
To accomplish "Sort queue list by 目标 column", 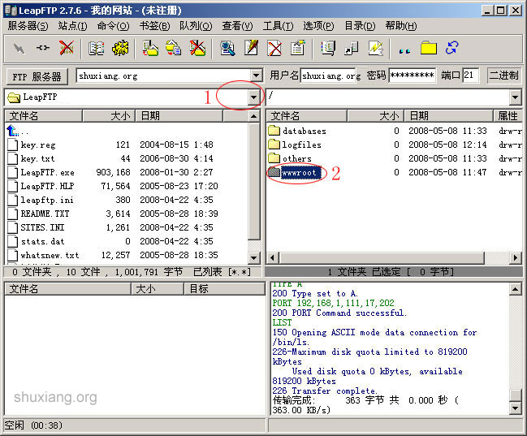I will (x=224, y=289).
